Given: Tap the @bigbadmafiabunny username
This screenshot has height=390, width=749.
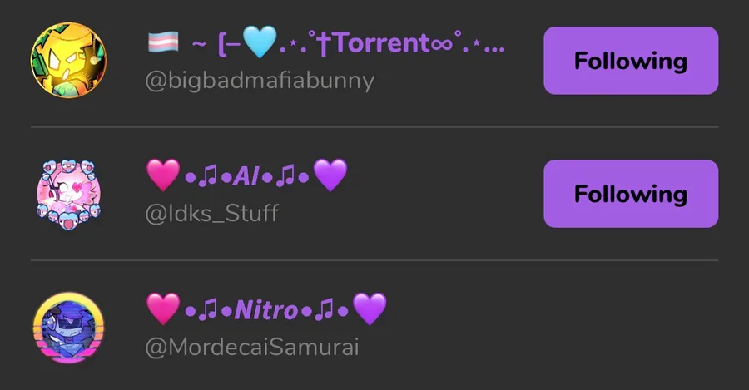Looking at the screenshot, I should (x=260, y=81).
